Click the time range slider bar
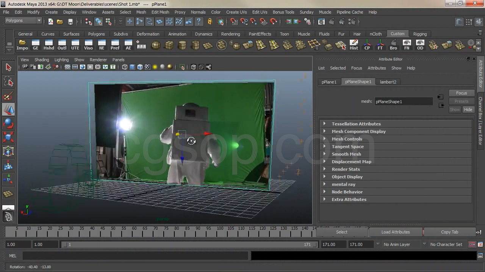The image size is (485, 272). pos(188,244)
